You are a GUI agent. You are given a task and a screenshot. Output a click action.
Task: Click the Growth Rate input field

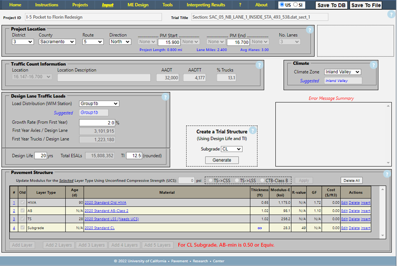click(x=97, y=122)
